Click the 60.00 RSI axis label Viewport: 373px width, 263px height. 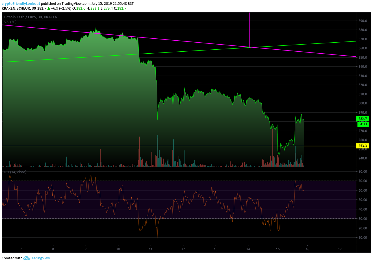(x=363, y=190)
